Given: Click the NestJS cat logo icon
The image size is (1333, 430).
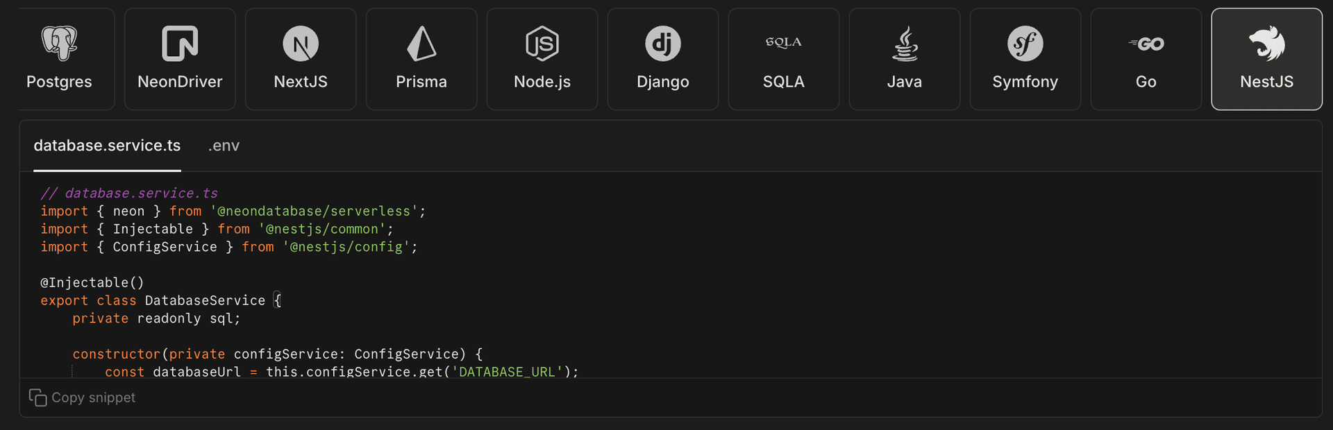Looking at the screenshot, I should (1266, 43).
